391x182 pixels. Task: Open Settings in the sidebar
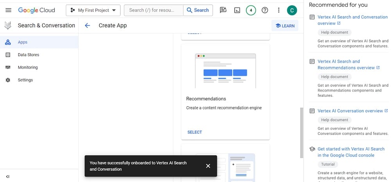[39, 80]
